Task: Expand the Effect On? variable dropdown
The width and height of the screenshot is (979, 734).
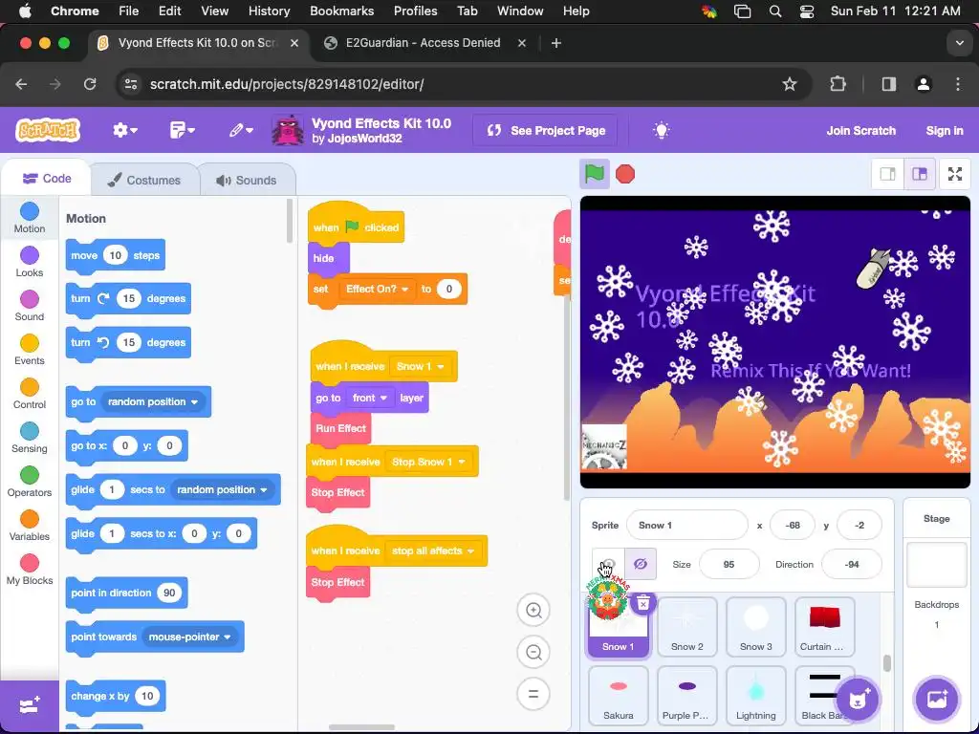Action: pos(377,289)
